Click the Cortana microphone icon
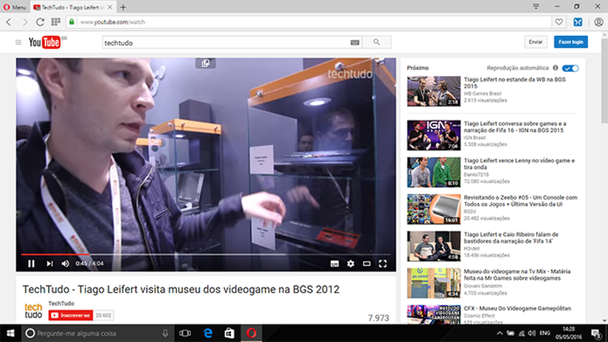 165,333
